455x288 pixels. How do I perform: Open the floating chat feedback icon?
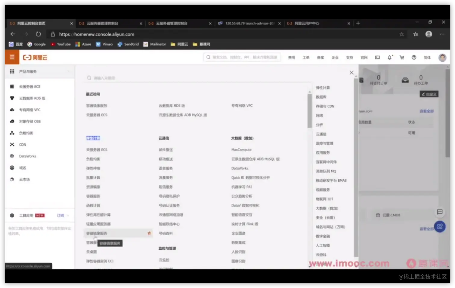pyautogui.click(x=440, y=212)
